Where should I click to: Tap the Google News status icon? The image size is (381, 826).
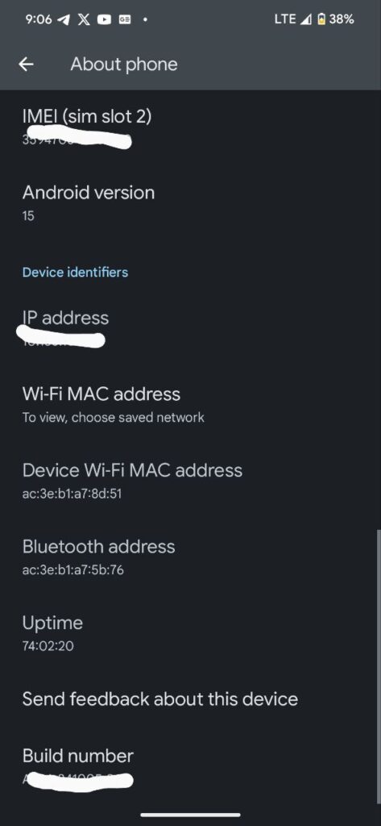(125, 19)
